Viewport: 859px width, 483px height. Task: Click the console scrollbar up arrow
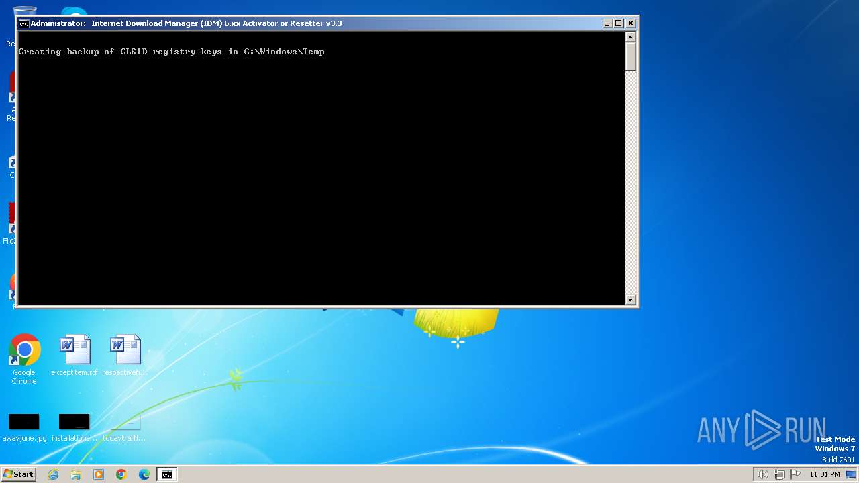click(631, 37)
